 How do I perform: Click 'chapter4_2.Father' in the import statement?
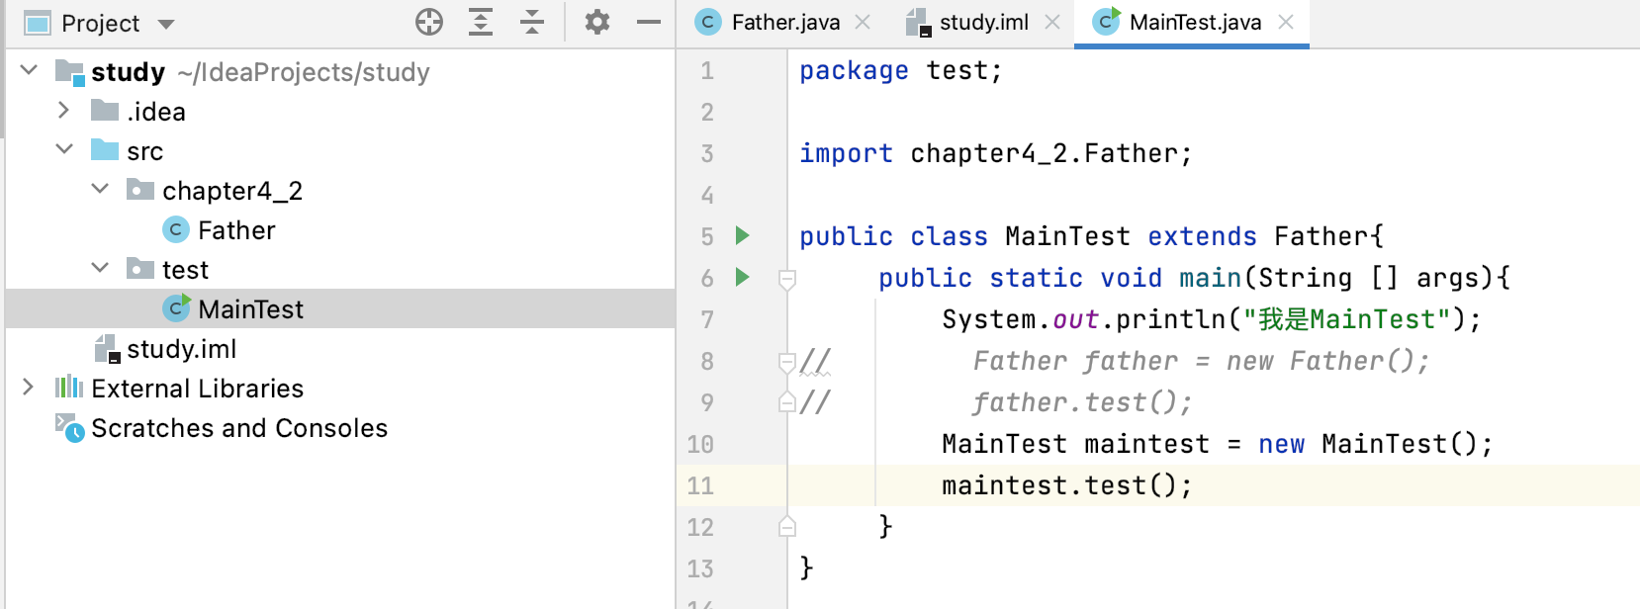[1044, 153]
